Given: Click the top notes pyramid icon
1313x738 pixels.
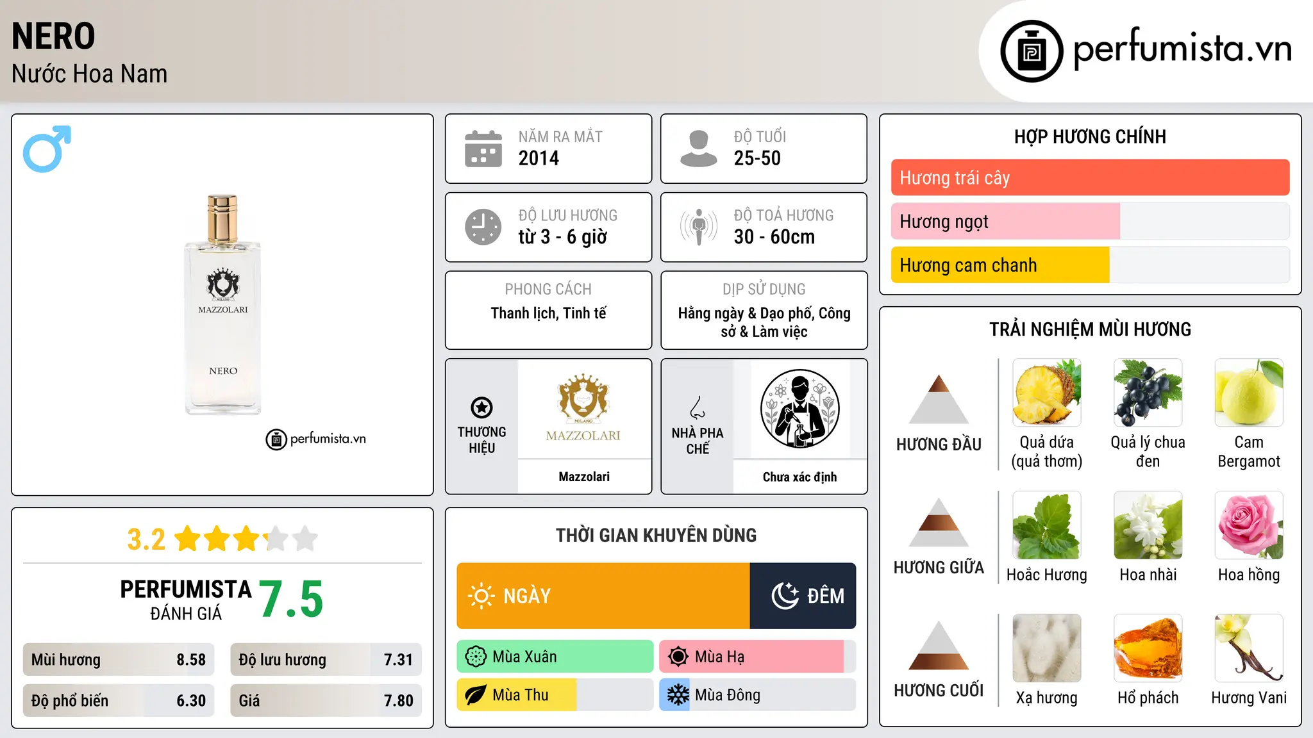Looking at the screenshot, I should point(939,399).
